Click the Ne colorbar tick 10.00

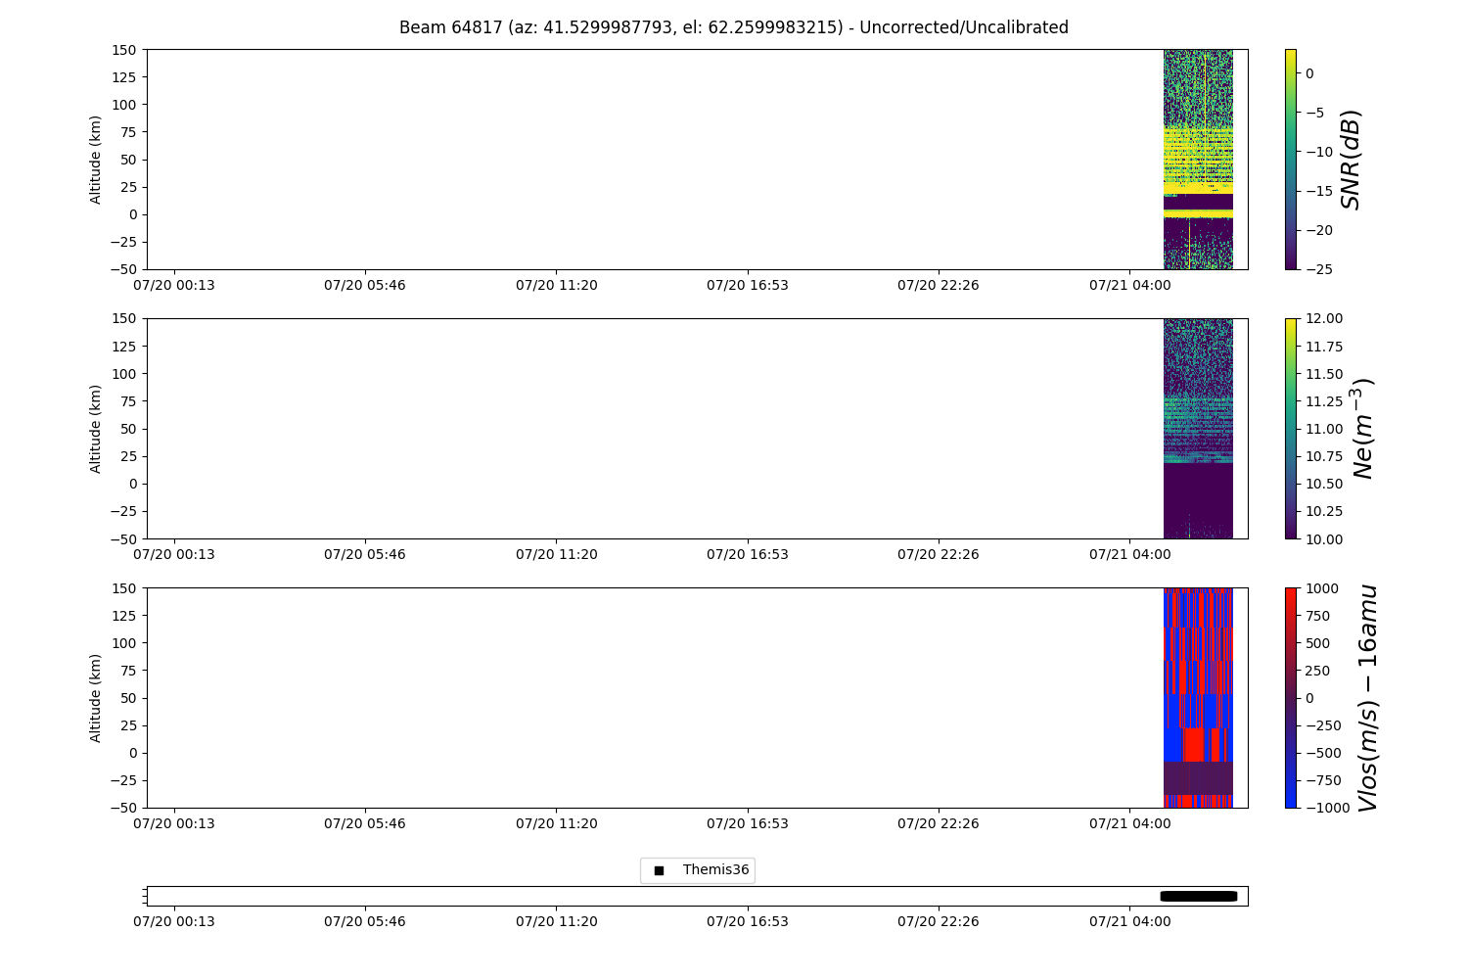pos(1323,538)
